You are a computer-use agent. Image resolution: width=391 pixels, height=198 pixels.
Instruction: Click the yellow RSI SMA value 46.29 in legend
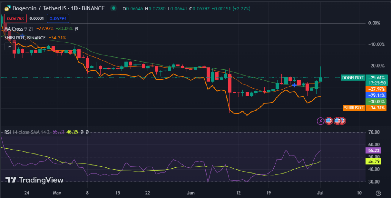pyautogui.click(x=72, y=132)
